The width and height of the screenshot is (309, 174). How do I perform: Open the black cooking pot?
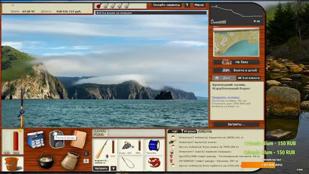coord(46,160)
